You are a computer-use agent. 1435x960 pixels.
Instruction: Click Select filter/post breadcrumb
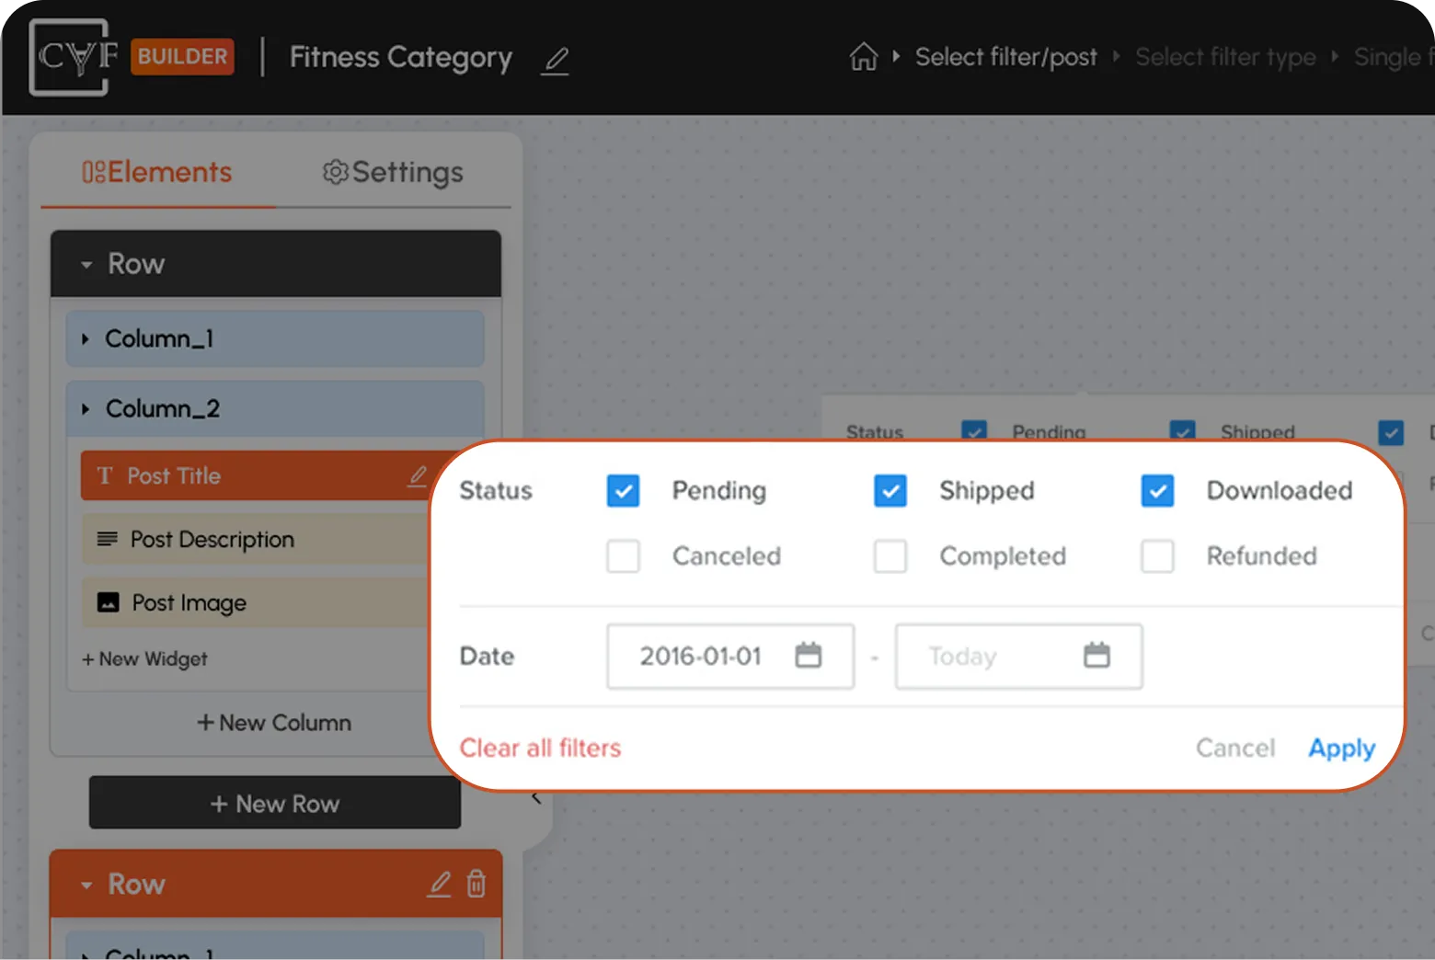(1005, 57)
